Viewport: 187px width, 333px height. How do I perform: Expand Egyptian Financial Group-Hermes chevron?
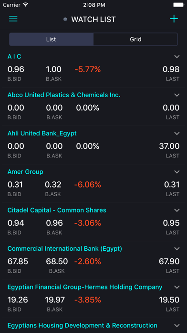point(177,287)
